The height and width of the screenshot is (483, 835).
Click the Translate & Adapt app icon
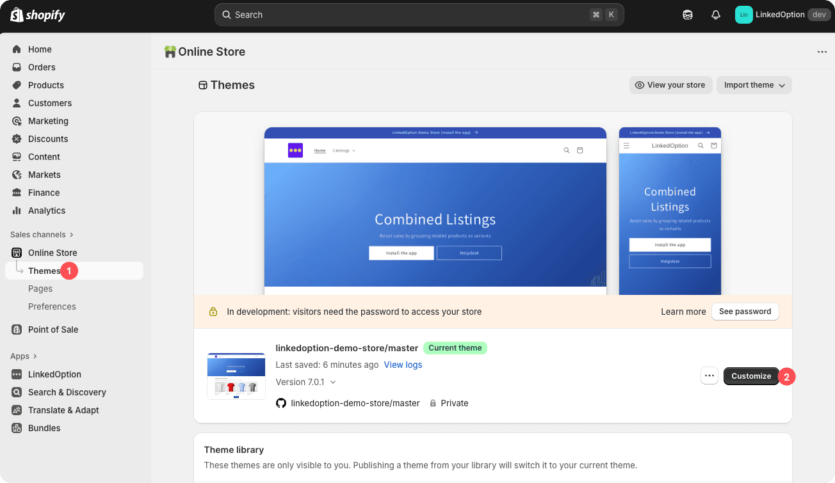pyautogui.click(x=17, y=410)
